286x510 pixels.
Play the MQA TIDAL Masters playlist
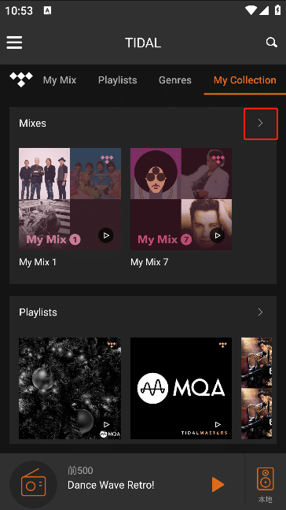click(218, 424)
